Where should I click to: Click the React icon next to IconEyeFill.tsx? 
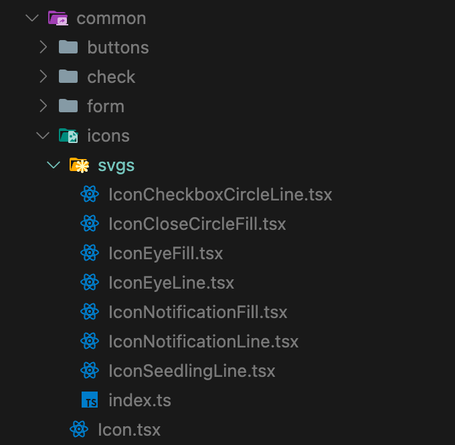[x=89, y=253]
